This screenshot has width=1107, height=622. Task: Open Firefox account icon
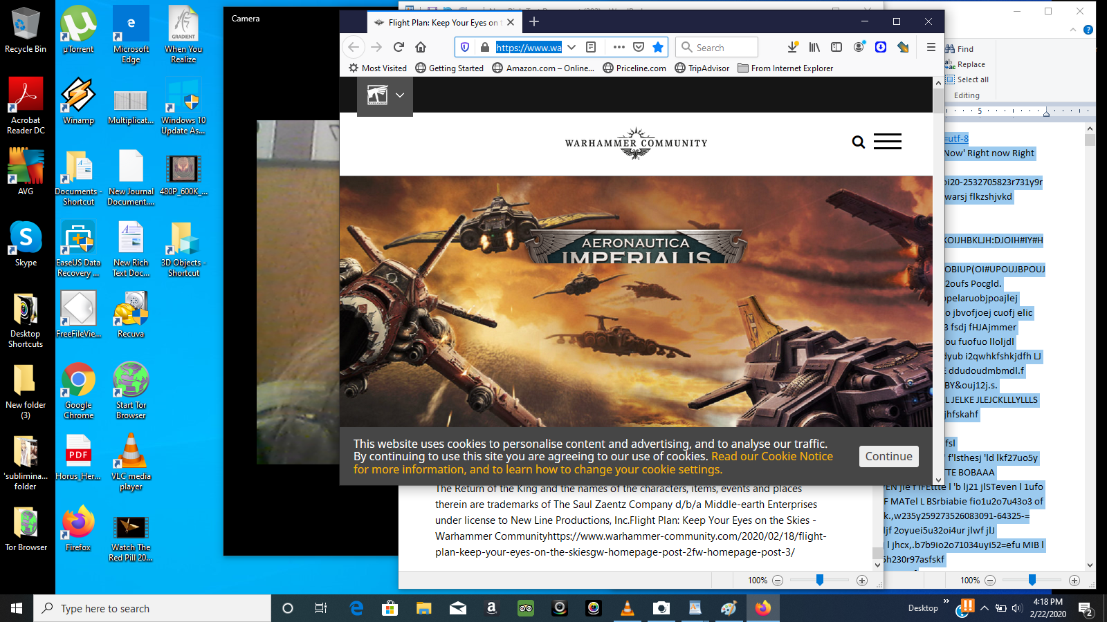point(859,47)
